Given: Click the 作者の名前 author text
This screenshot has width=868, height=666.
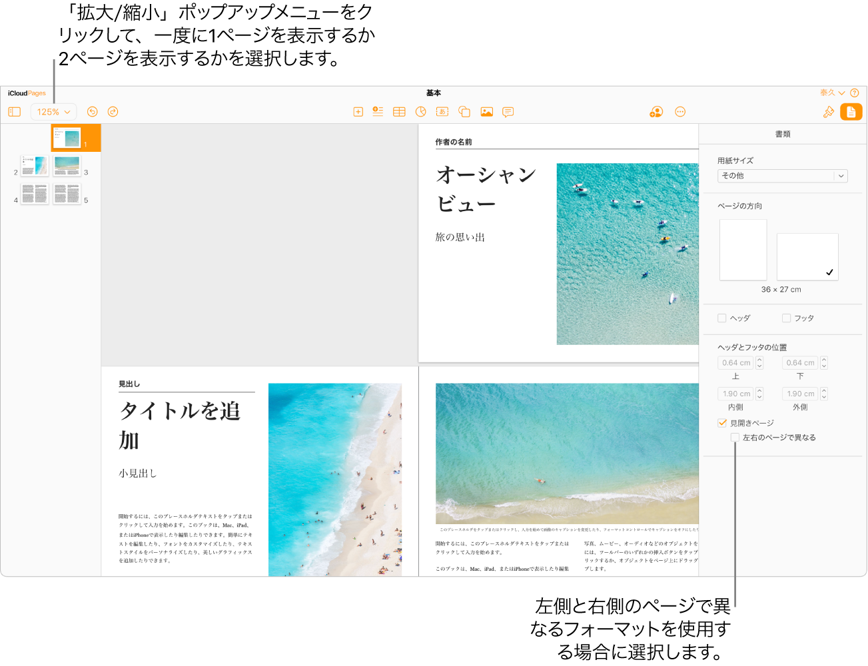Looking at the screenshot, I should coord(454,142).
